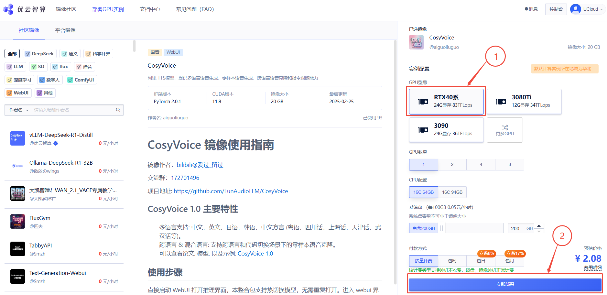The height and width of the screenshot is (295, 607).
Task: Open the FluxGym image thumbnail
Action: 17,222
